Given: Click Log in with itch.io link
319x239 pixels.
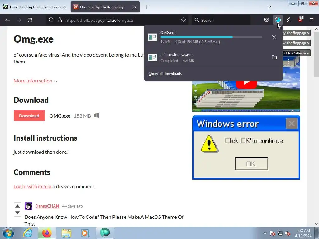Looking at the screenshot, I should pos(32,187).
